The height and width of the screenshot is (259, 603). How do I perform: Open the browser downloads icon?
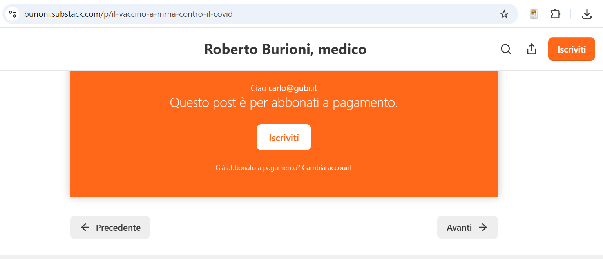point(587,14)
